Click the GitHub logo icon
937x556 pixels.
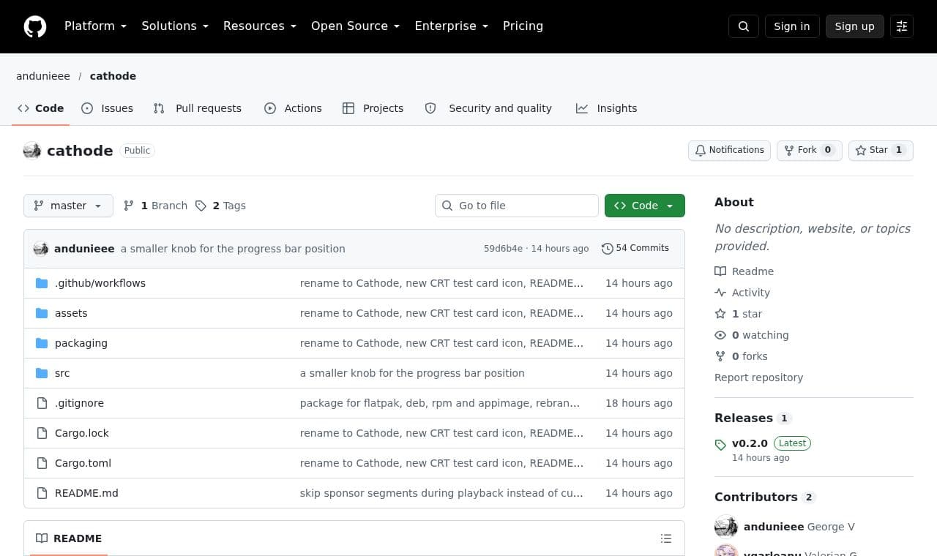click(35, 26)
